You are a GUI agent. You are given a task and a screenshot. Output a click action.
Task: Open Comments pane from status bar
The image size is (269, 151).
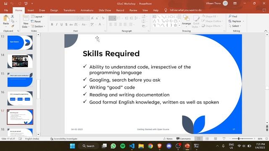tap(183, 139)
